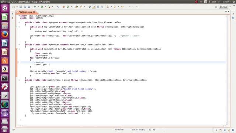Click the 'Configuration cfg=new Configuration();' line

point(52,87)
